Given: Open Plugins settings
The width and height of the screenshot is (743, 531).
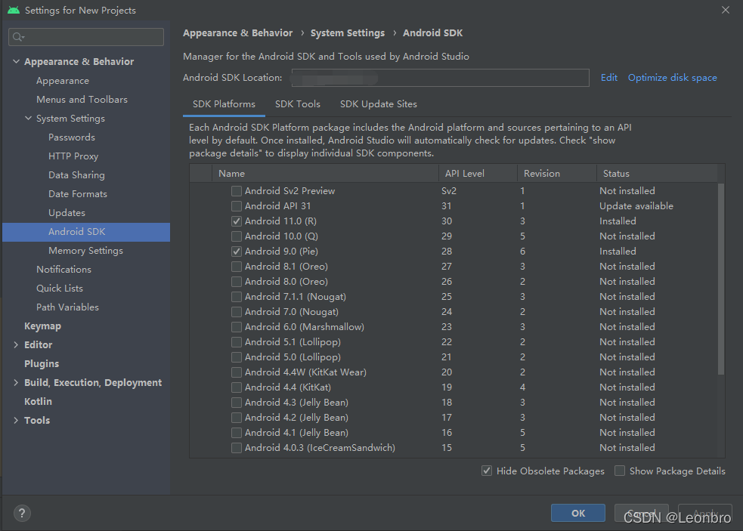Looking at the screenshot, I should click(42, 364).
